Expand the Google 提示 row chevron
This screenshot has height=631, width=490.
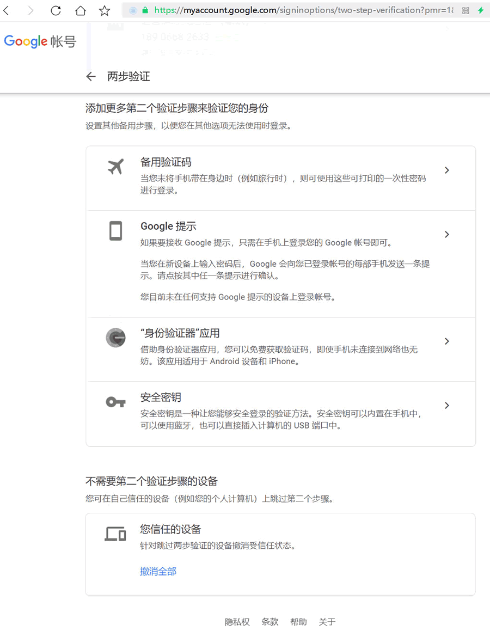[x=447, y=234]
